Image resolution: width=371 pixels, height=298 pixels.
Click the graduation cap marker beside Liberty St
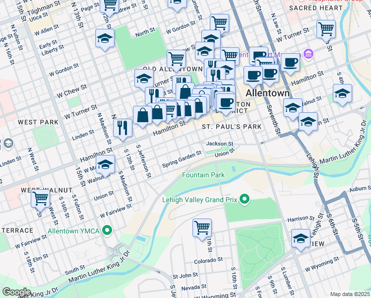(x=105, y=39)
